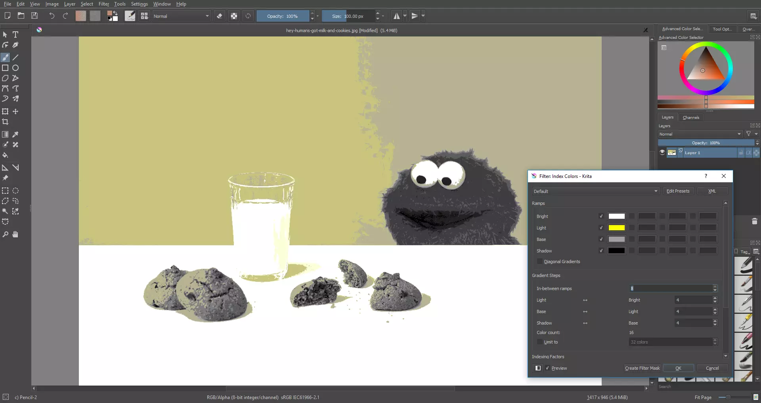The width and height of the screenshot is (761, 403).
Task: Click the brush Opacity slider
Action: click(x=283, y=16)
